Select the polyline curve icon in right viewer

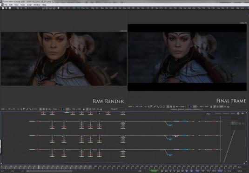[146, 107]
